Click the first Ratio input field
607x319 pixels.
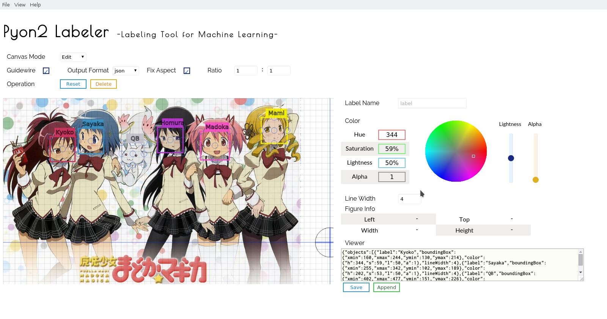click(x=246, y=71)
